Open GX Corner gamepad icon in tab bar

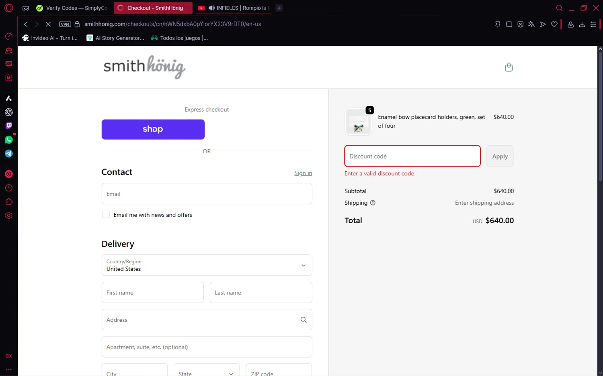pyautogui.click(x=26, y=8)
